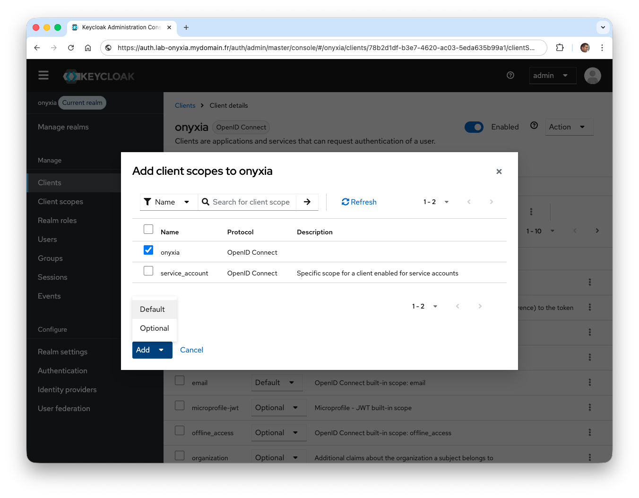Viewport: 639px width, 498px height.
Task: Click the Add button
Action: [x=143, y=350]
